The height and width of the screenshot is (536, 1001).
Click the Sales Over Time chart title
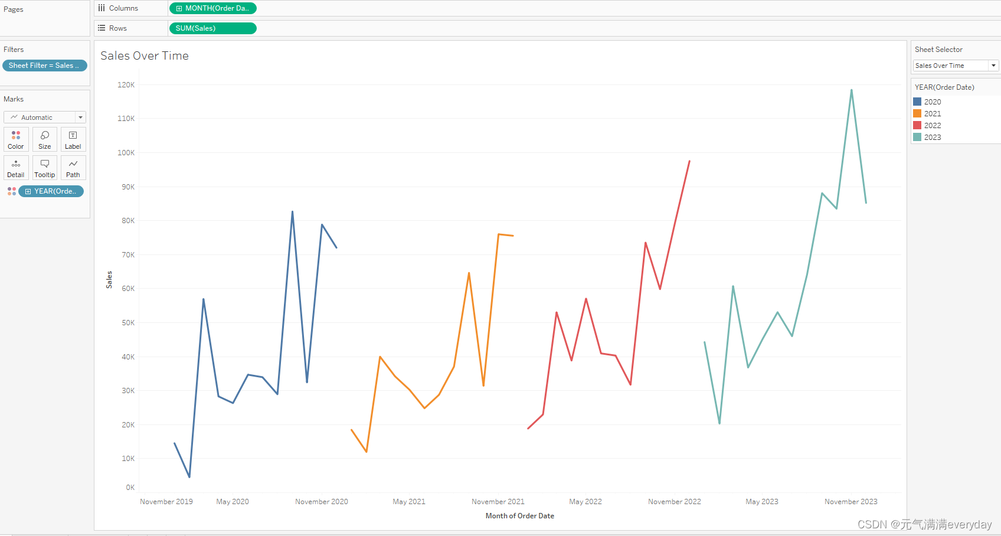(x=144, y=55)
